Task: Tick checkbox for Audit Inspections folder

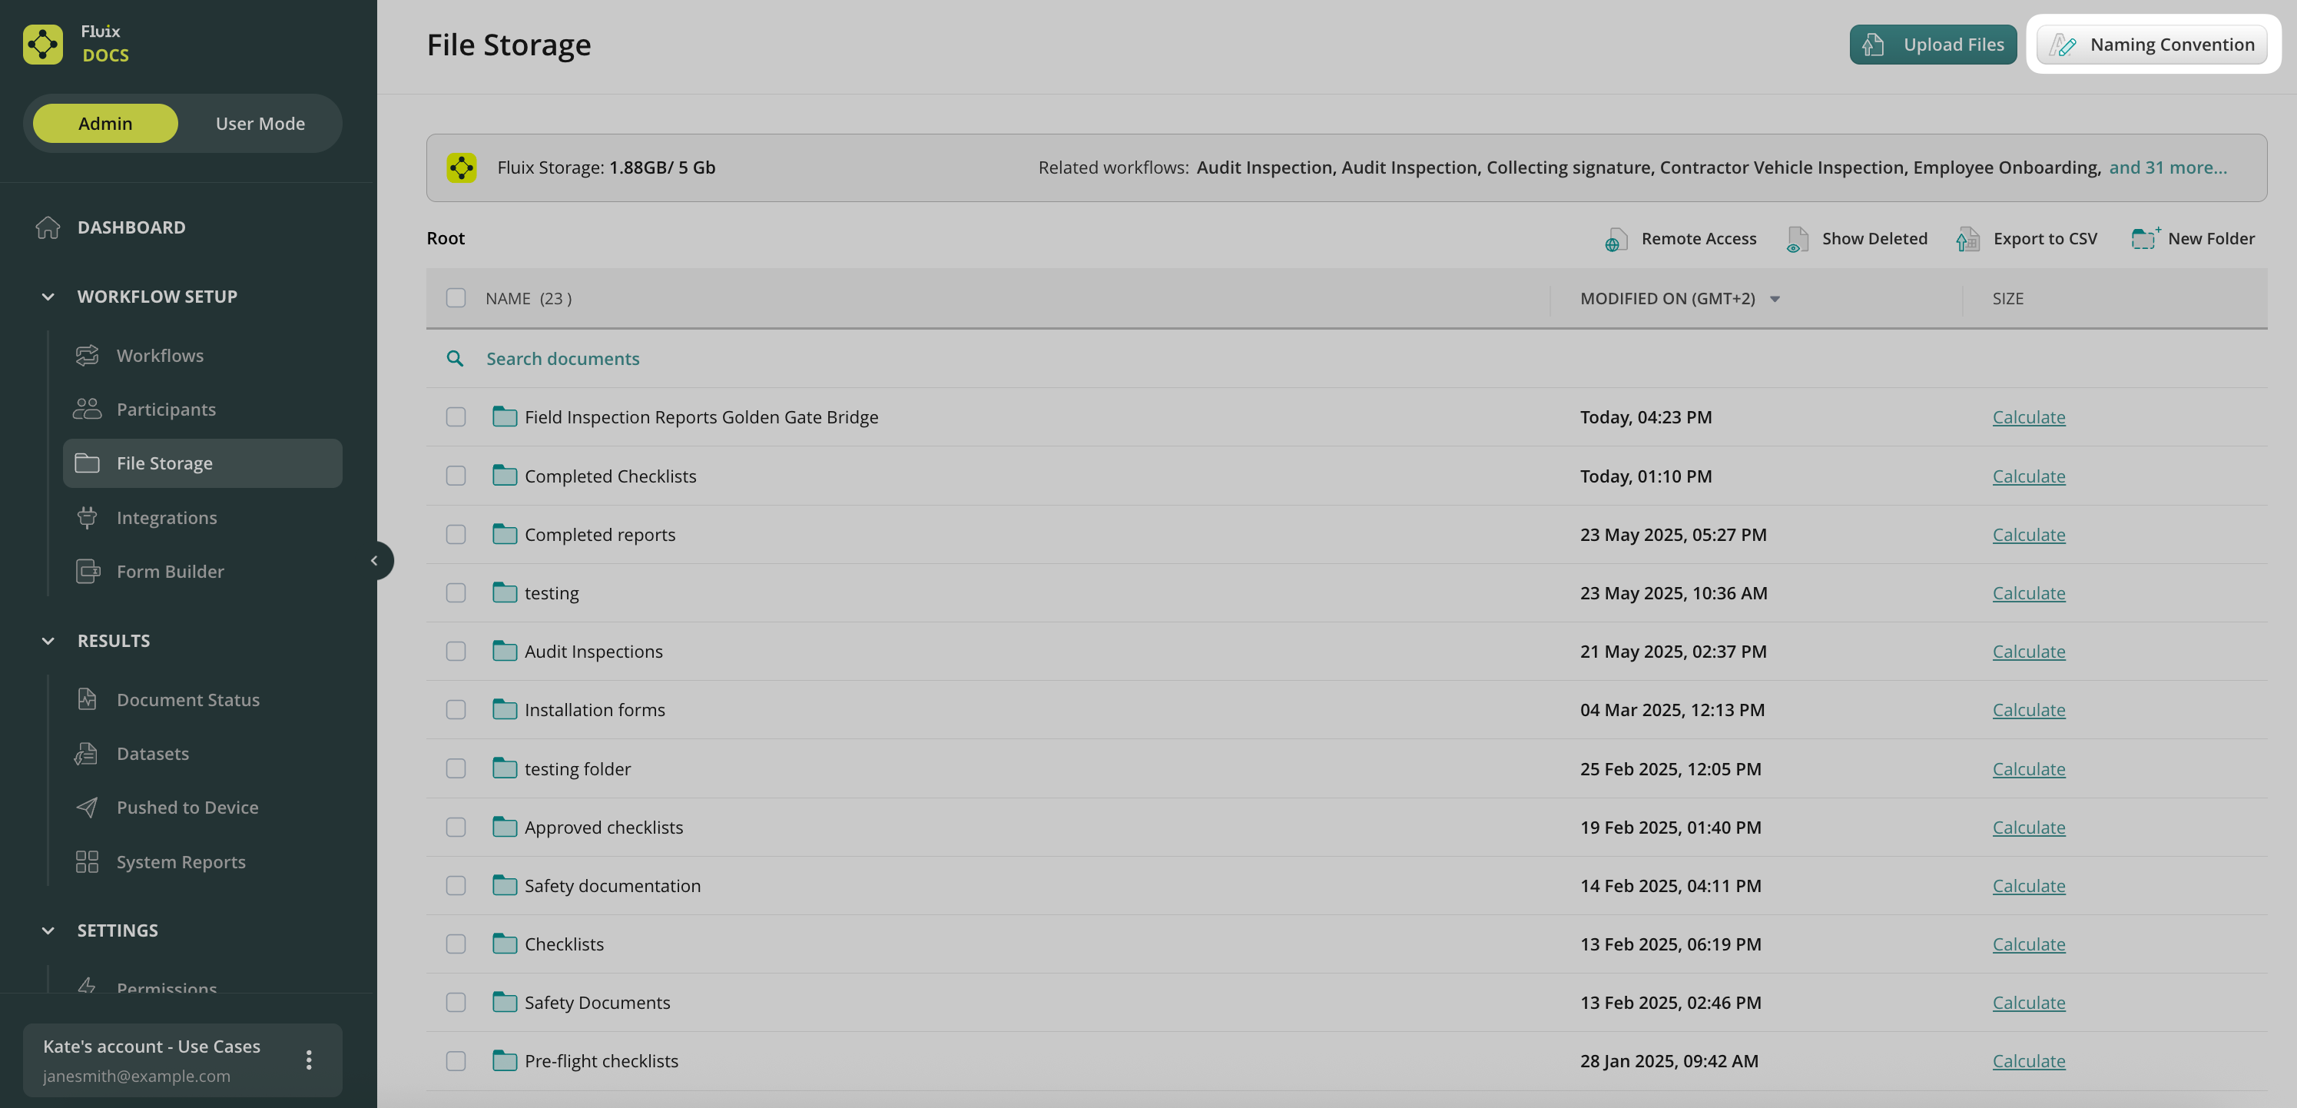Action: point(456,652)
